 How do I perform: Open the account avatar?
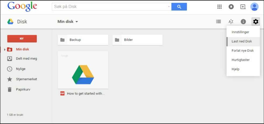pyautogui.click(x=254, y=7)
